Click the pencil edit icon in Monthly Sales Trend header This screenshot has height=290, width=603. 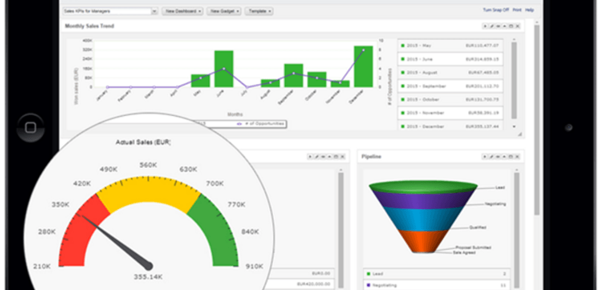point(492,26)
